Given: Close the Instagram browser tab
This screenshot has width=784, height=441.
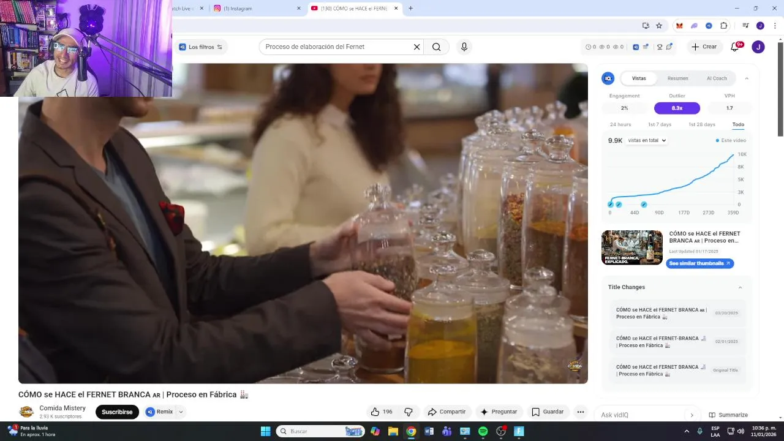Looking at the screenshot, I should pyautogui.click(x=299, y=9).
